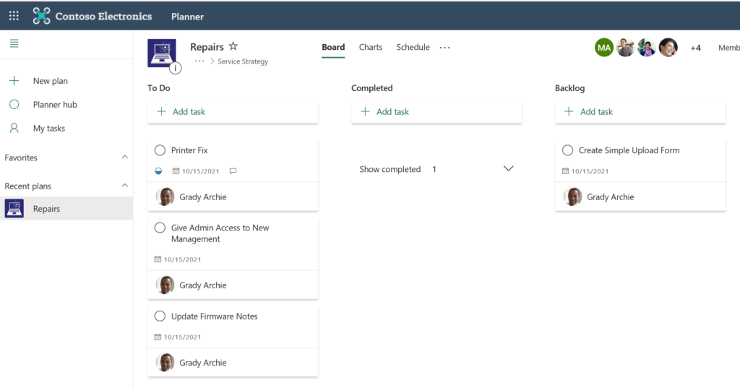Click the Contoso Electronics logo icon
The height and width of the screenshot is (388, 740).
[x=41, y=16]
